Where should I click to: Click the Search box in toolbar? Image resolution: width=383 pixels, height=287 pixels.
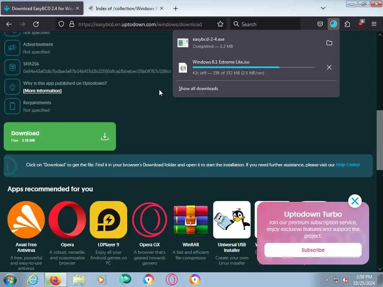(x=266, y=24)
